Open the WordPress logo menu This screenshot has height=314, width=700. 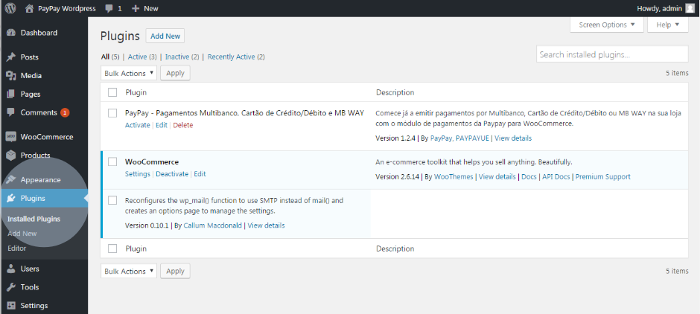(10, 8)
